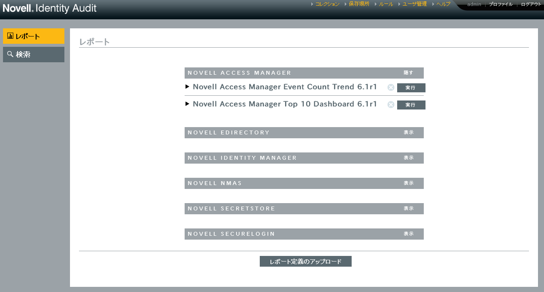This screenshot has width=544, height=292.
Task: Click the NOVELL EDIRECTORY section header
Action: (x=304, y=133)
